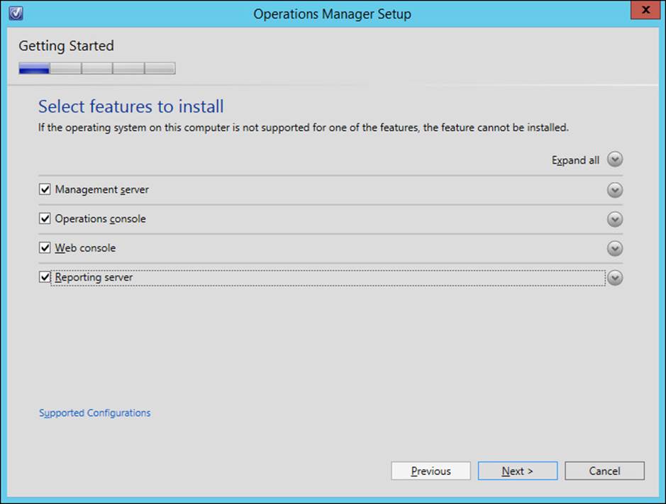This screenshot has width=666, height=504.
Task: Expand Management server details chevron
Action: [615, 190]
